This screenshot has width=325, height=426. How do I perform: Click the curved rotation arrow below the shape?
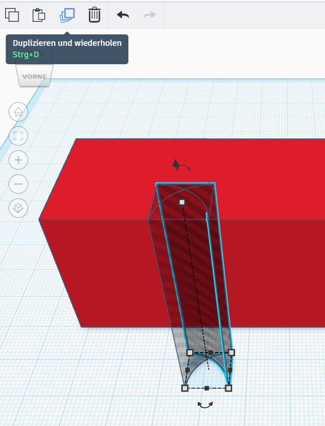pyautogui.click(x=205, y=405)
